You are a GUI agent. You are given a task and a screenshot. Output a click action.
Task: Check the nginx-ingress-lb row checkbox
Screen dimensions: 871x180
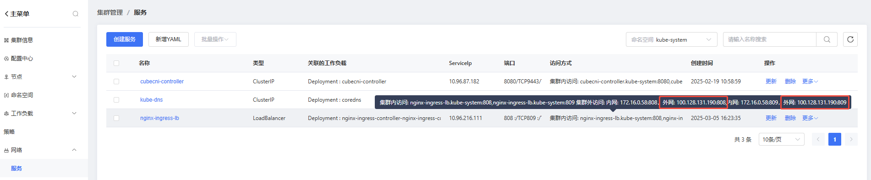click(116, 118)
